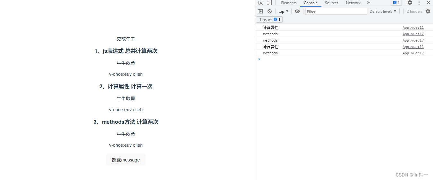The height and width of the screenshot is (180, 433).
Task: Click the console prompt input line
Action: (343, 59)
